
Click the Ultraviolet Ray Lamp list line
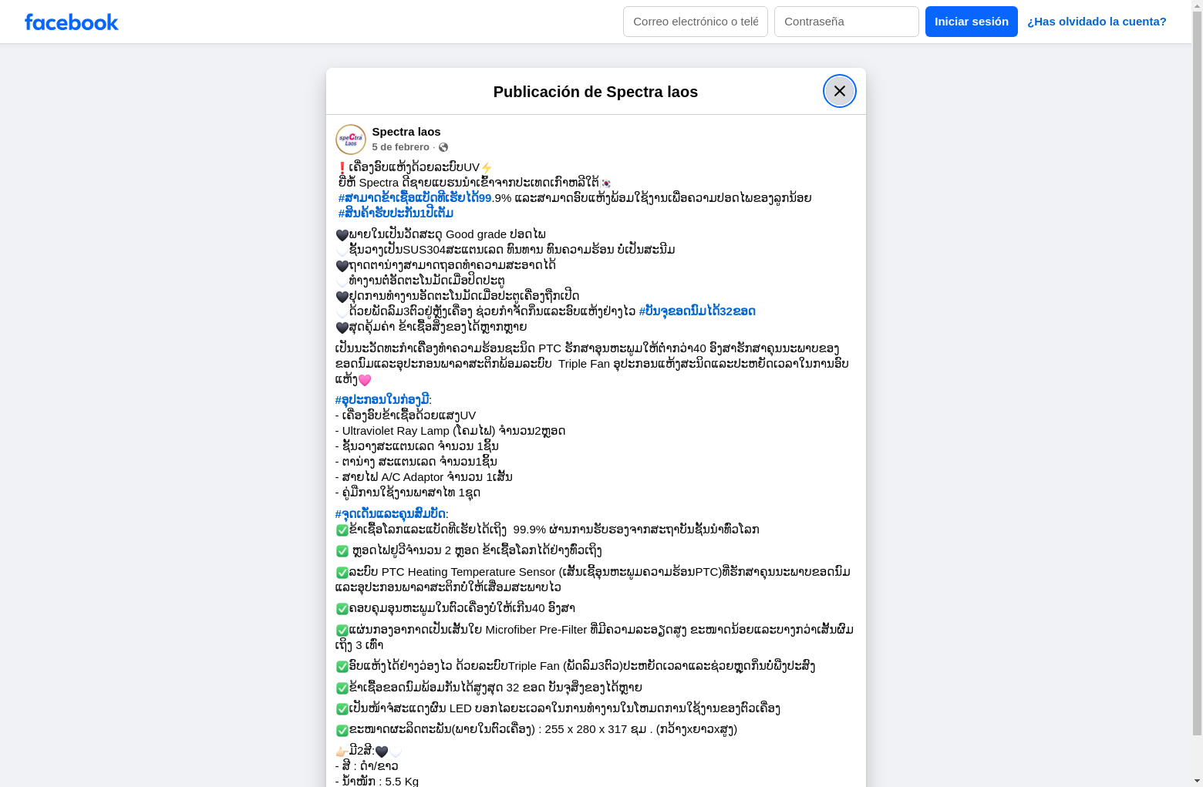click(450, 431)
